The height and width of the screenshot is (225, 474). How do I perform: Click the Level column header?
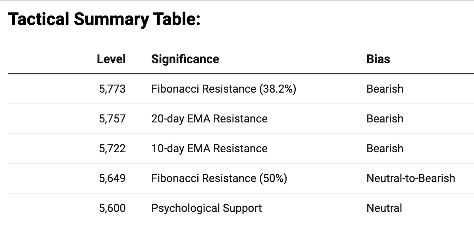[x=111, y=59]
